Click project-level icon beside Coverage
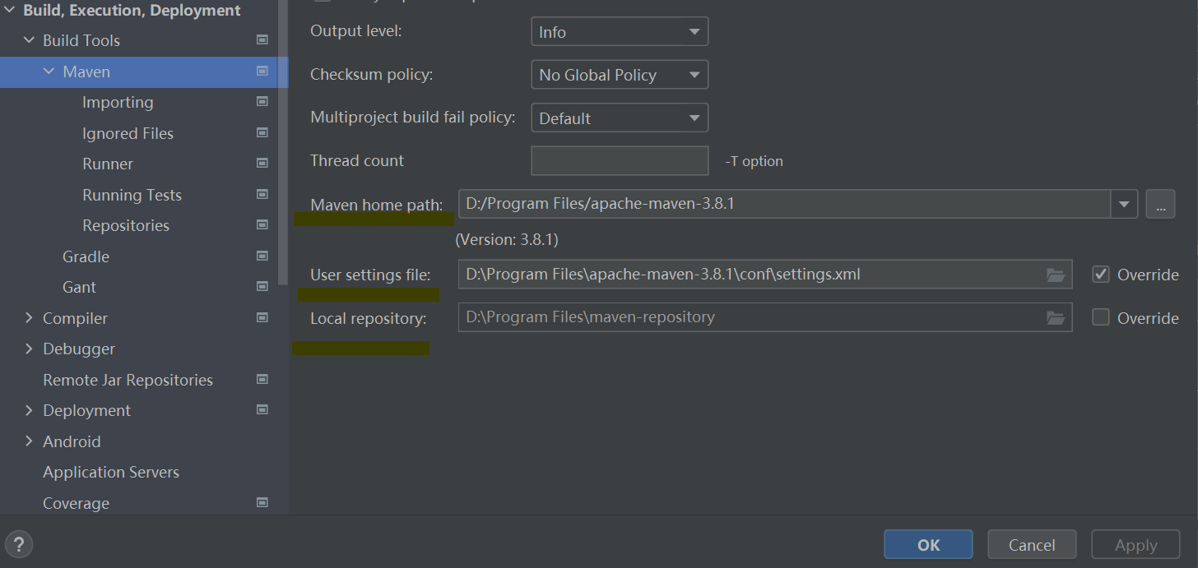The height and width of the screenshot is (568, 1198). 262,502
